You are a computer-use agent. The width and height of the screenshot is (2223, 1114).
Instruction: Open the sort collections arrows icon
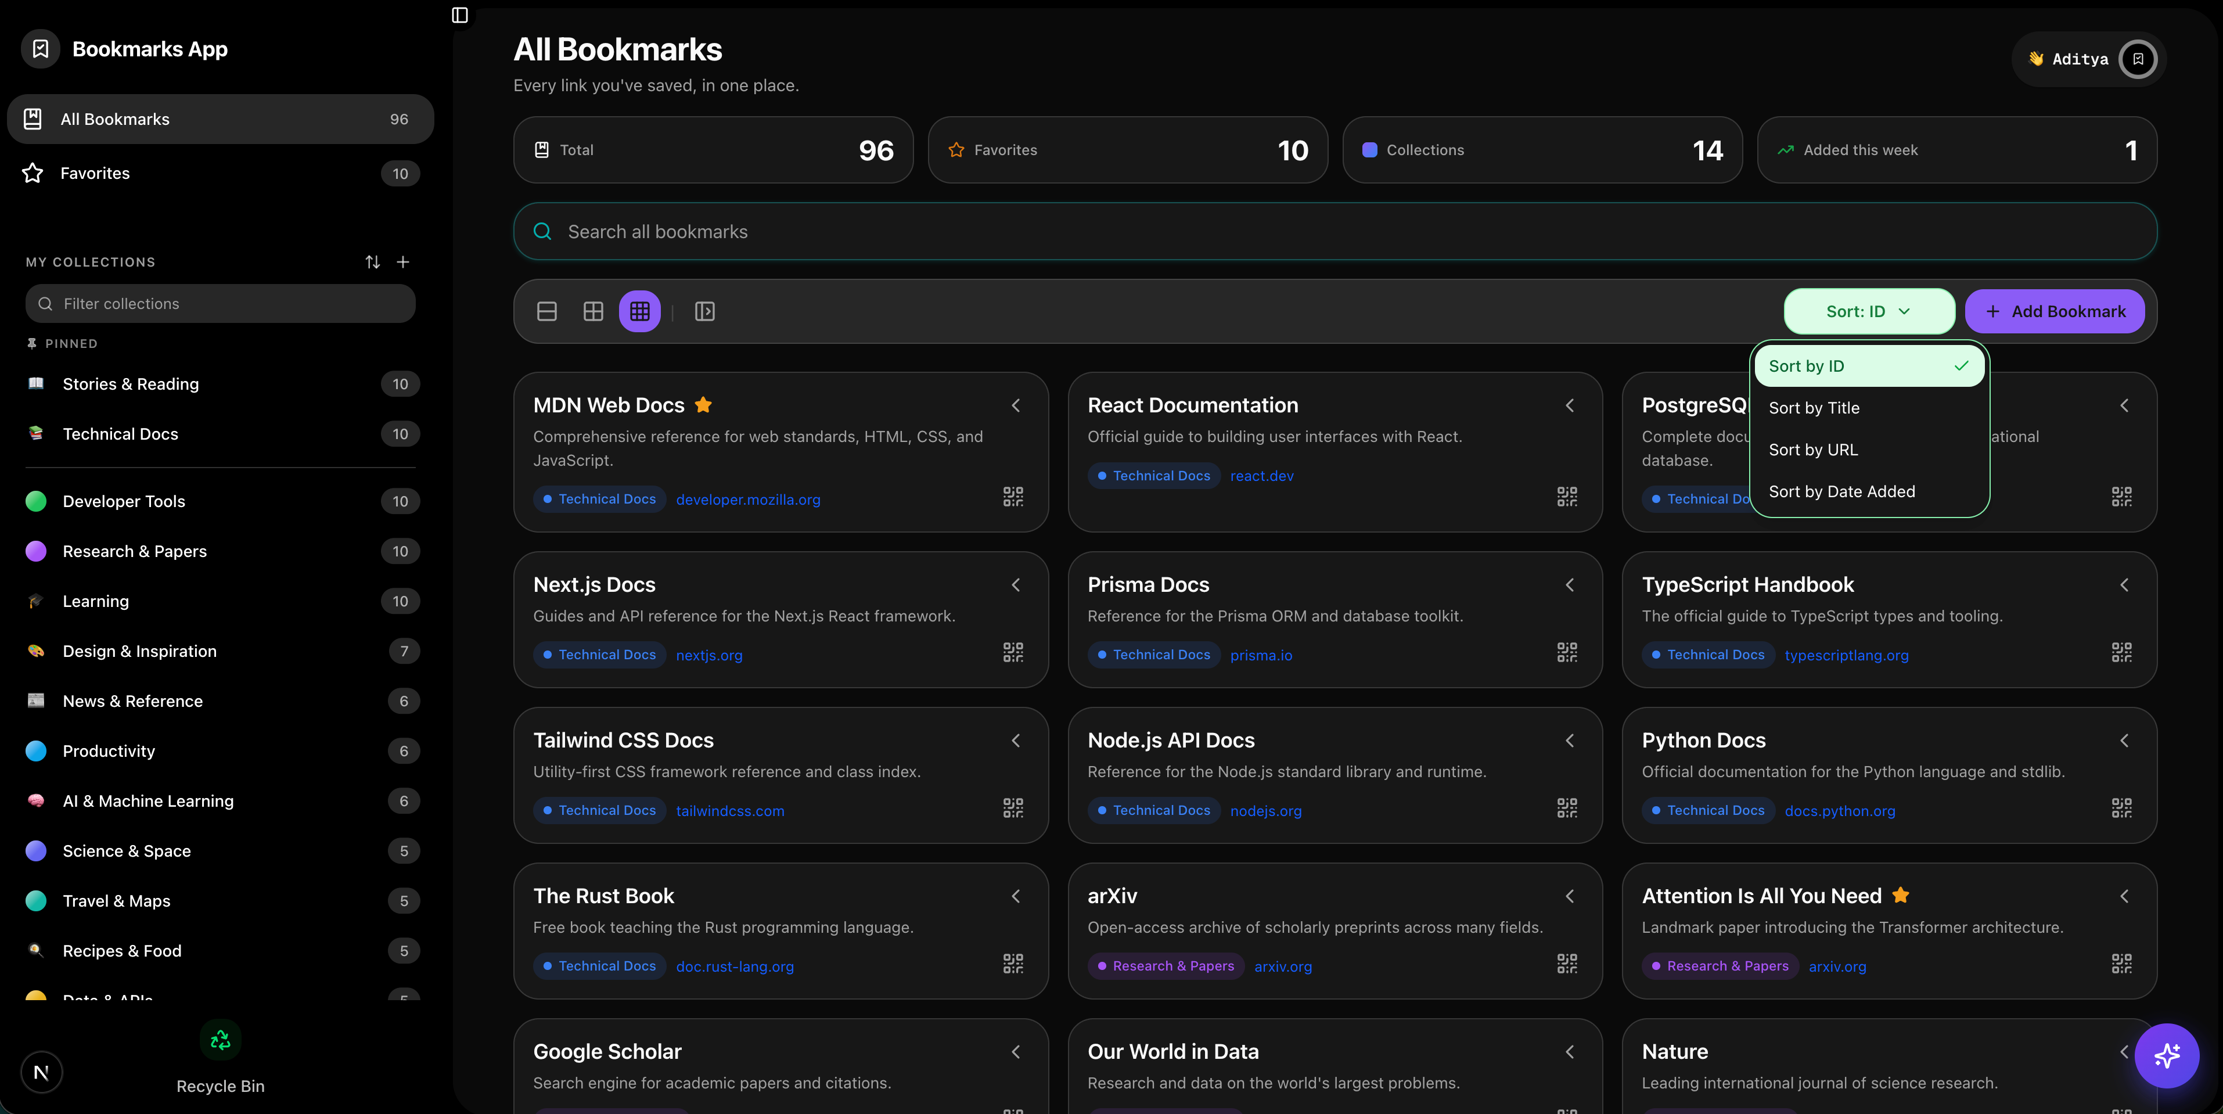pyautogui.click(x=373, y=261)
